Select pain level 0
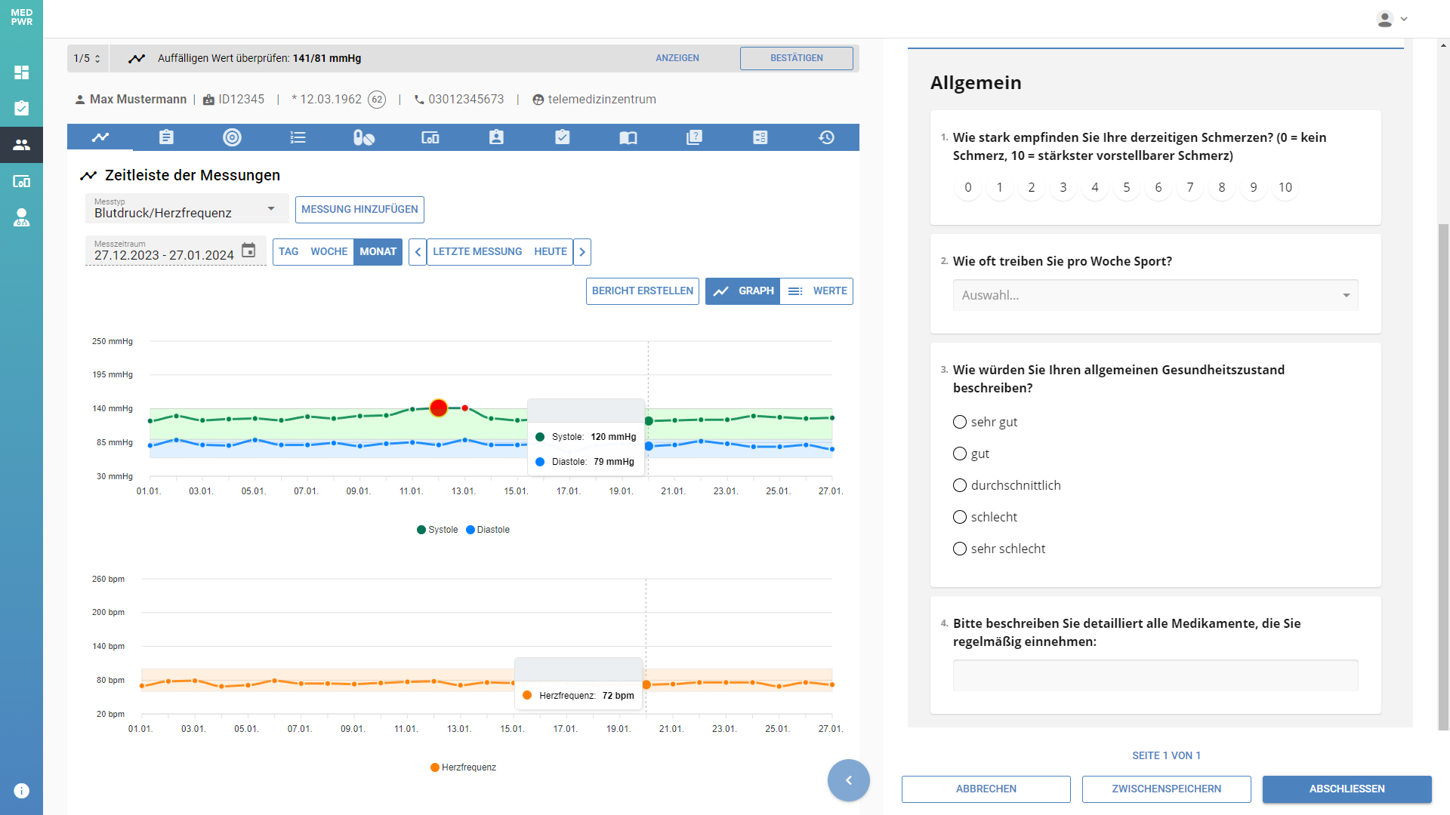The image size is (1450, 815). (x=968, y=187)
